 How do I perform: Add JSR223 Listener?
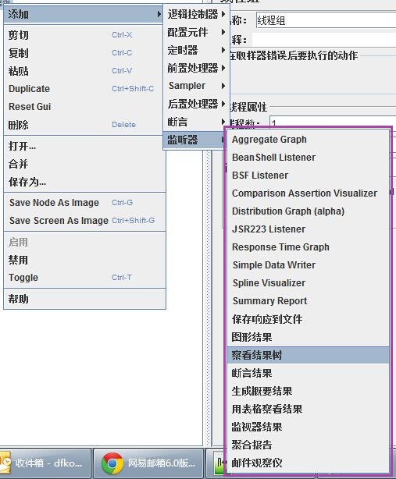coord(308,229)
